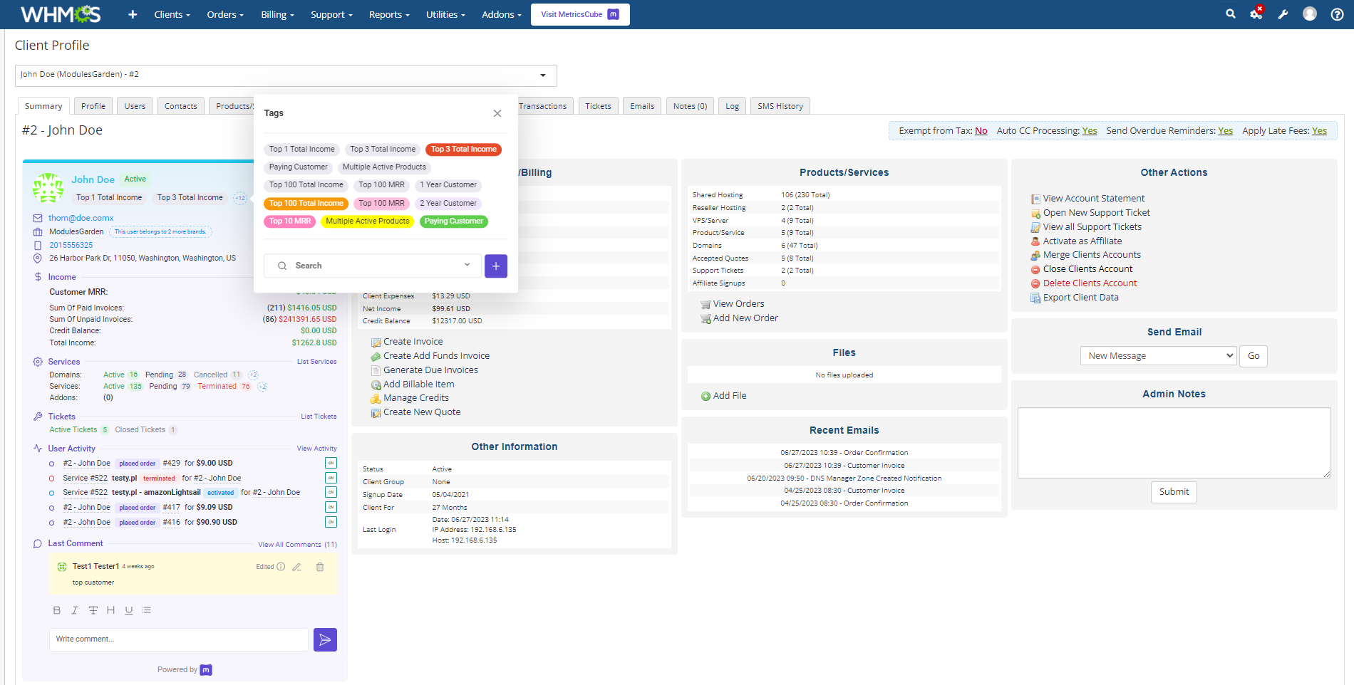Apply strikethrough formatting in comment editor
1354x685 pixels.
coord(93,610)
